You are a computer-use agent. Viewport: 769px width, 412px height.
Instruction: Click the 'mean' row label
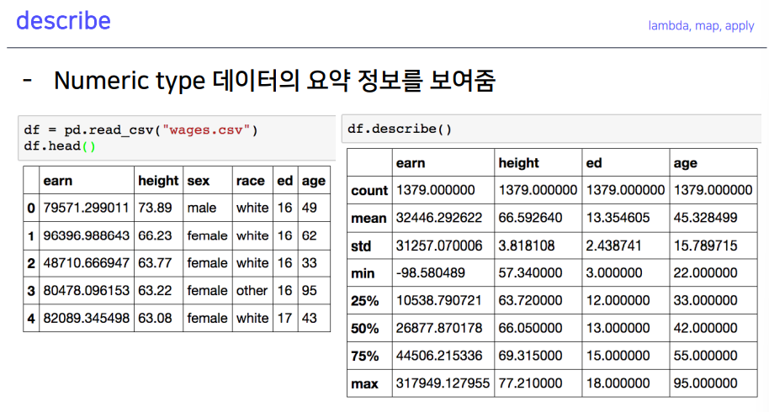click(x=369, y=219)
